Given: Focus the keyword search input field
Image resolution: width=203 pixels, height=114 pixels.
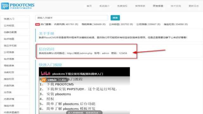Looking at the screenshot, I should [72, 18].
